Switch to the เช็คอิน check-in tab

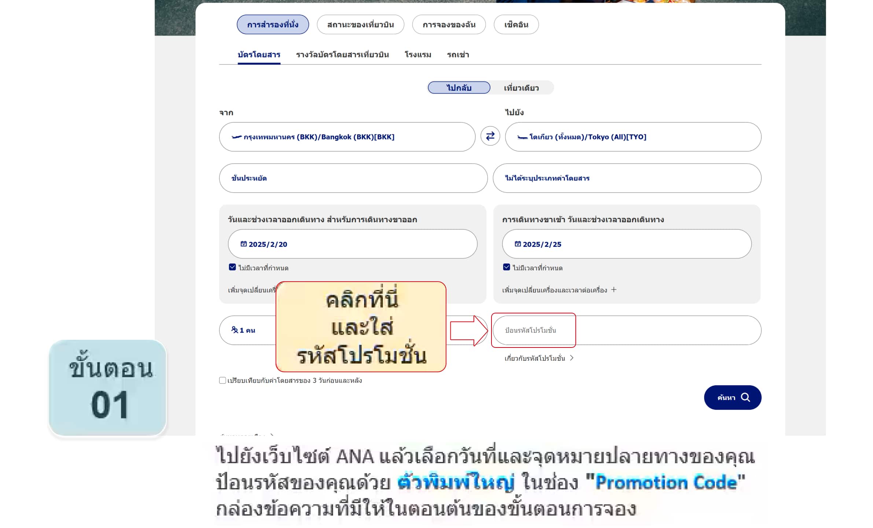516,25
